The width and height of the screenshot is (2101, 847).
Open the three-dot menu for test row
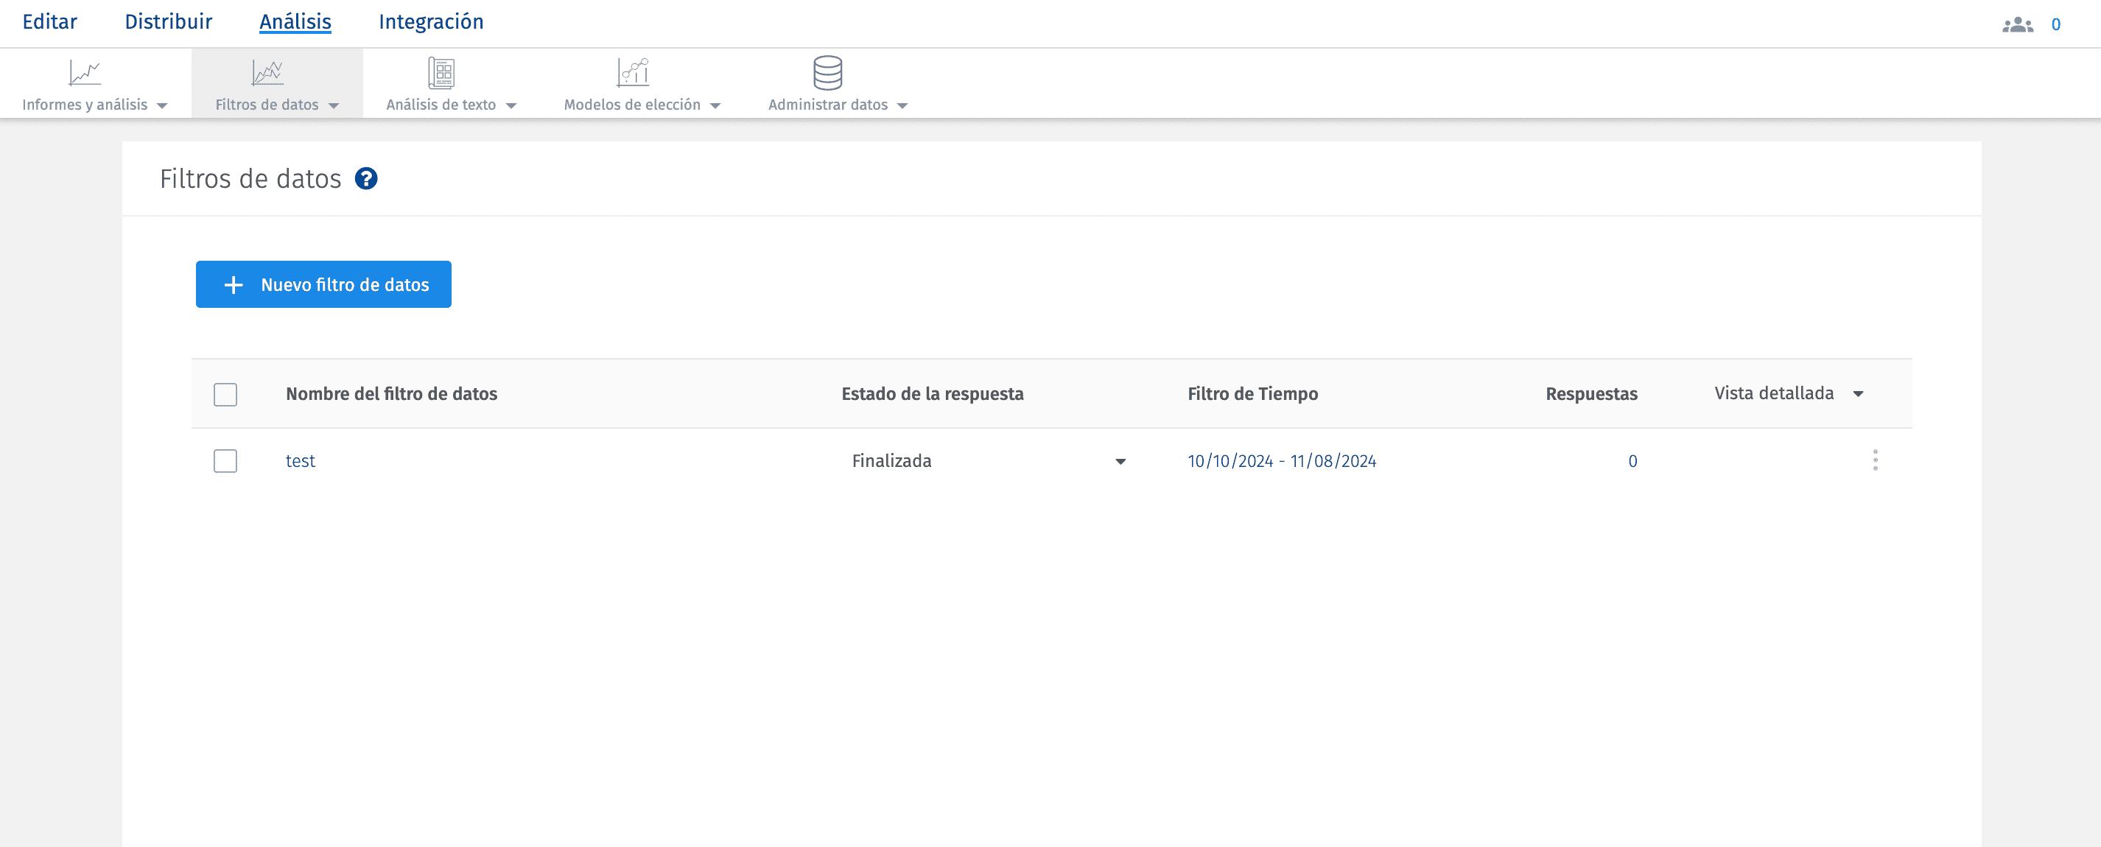[1875, 460]
